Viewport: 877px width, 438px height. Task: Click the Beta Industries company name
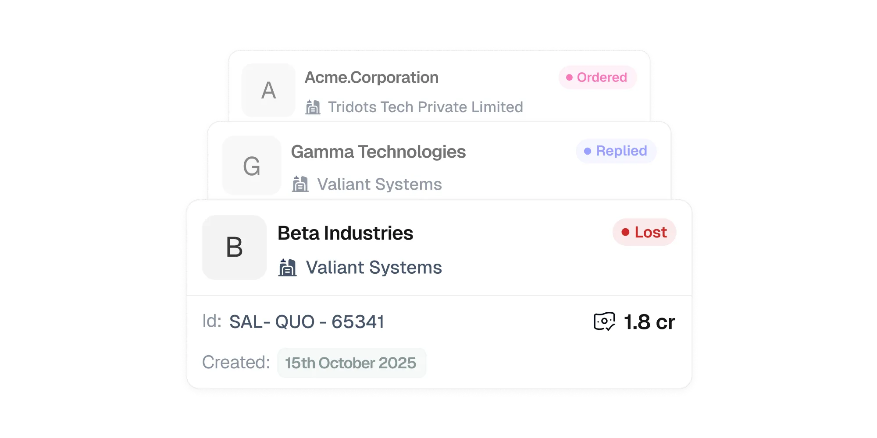pos(346,233)
